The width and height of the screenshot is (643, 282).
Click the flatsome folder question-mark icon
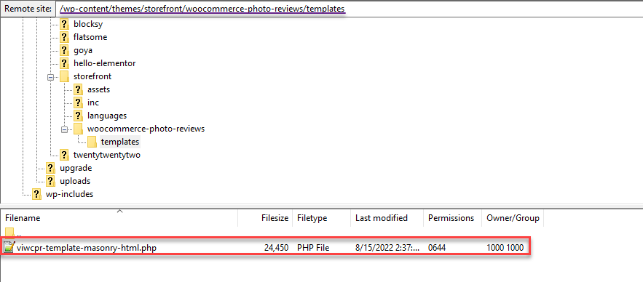(x=64, y=37)
